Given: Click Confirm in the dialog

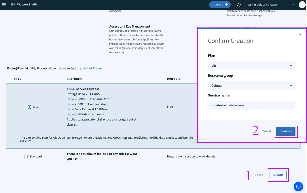Looking at the screenshot, I should [286, 131].
